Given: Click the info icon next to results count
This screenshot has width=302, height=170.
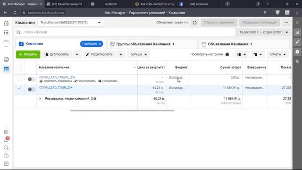Looking at the screenshot, I should [x=95, y=99].
